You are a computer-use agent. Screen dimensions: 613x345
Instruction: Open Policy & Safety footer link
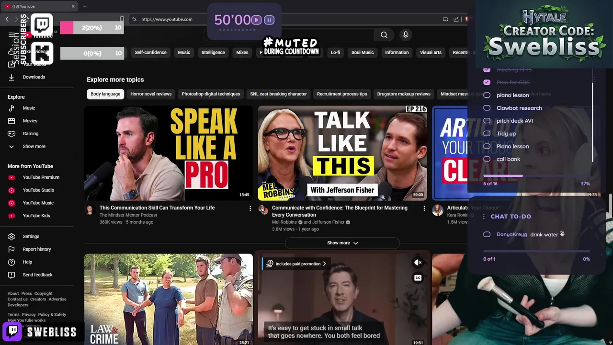click(52, 315)
